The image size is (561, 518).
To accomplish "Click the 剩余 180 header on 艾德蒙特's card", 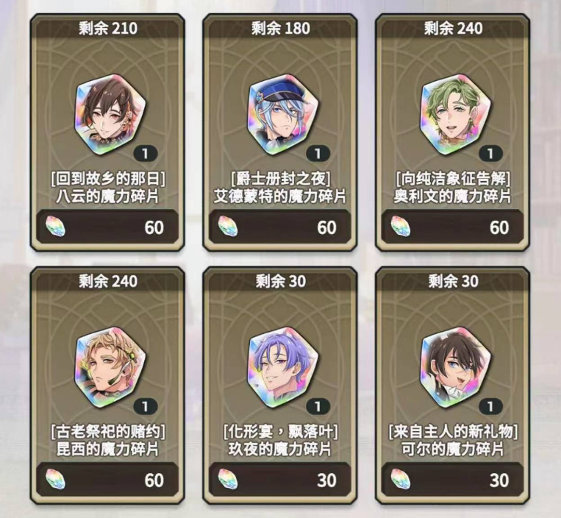I will tap(281, 28).
